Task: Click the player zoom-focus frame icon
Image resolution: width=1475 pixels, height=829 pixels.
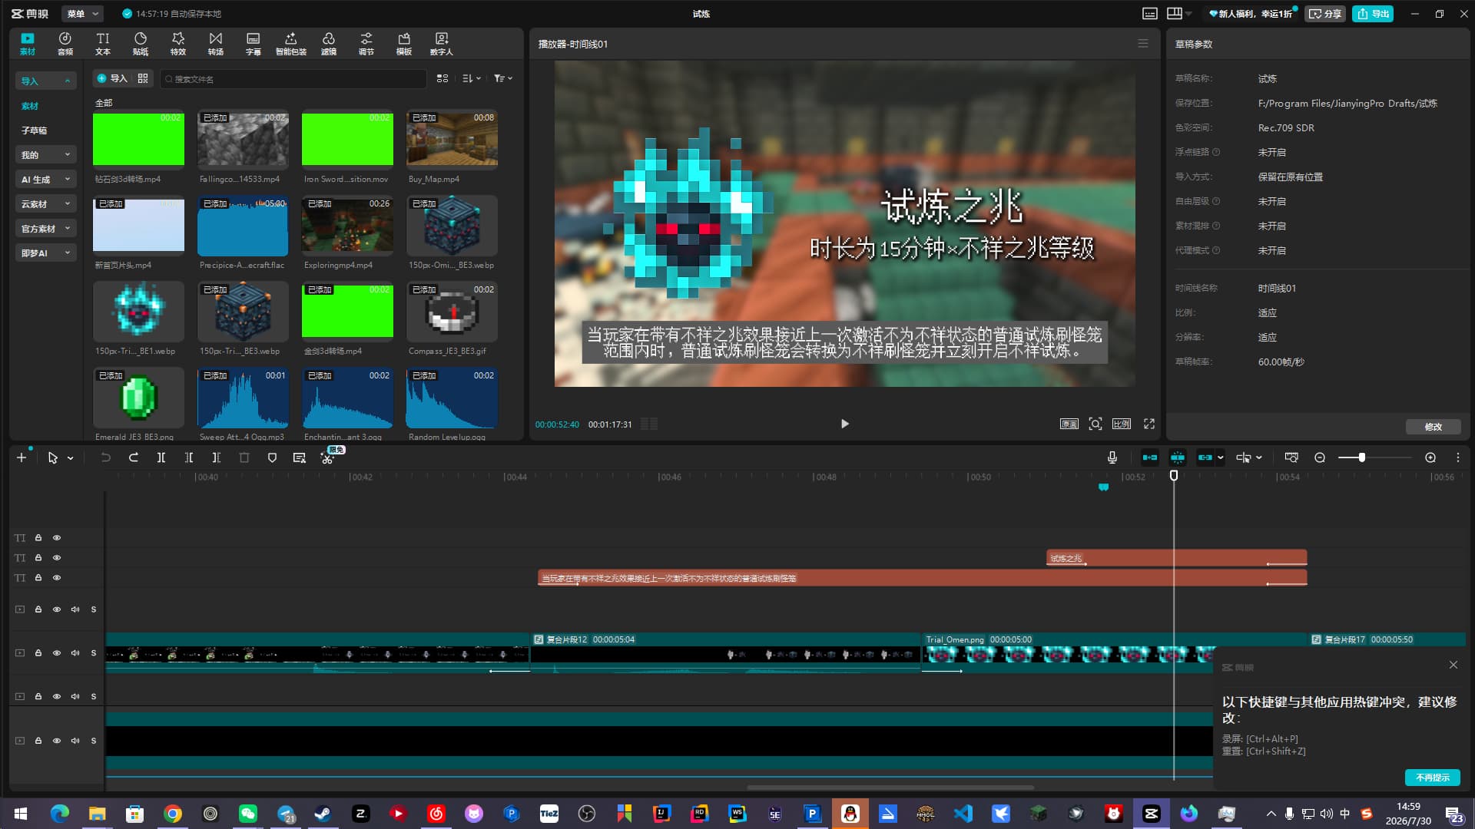Action: point(1095,424)
